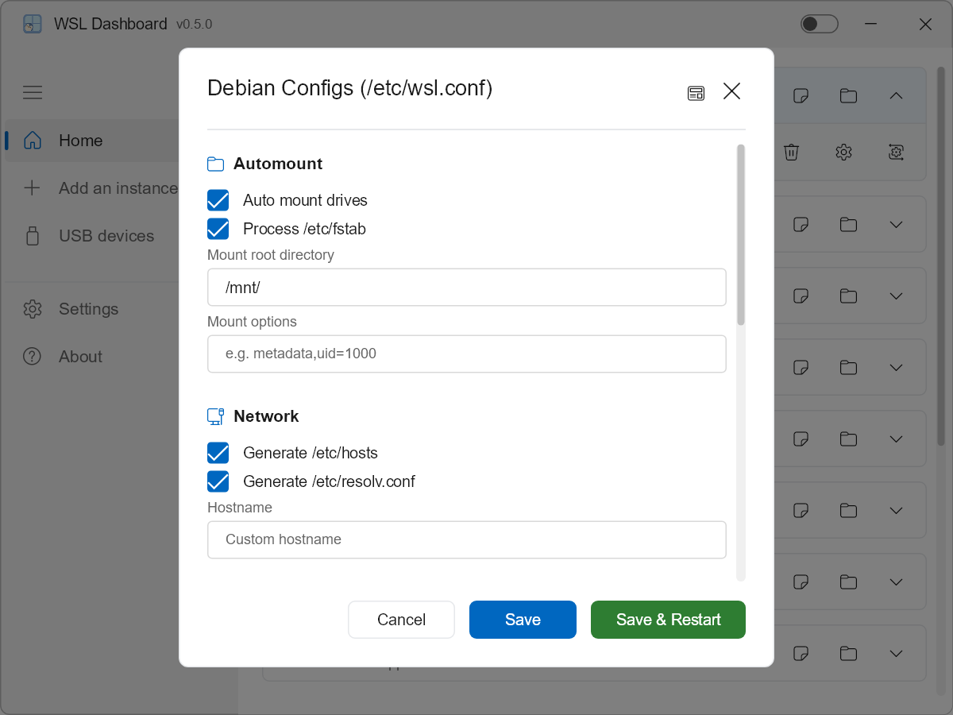Image resolution: width=953 pixels, height=715 pixels.
Task: Collapse the expanded Debian instance panel
Action: pos(896,95)
